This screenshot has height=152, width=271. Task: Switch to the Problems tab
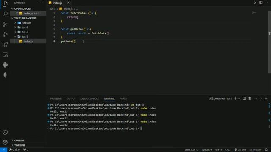click(x=56, y=98)
